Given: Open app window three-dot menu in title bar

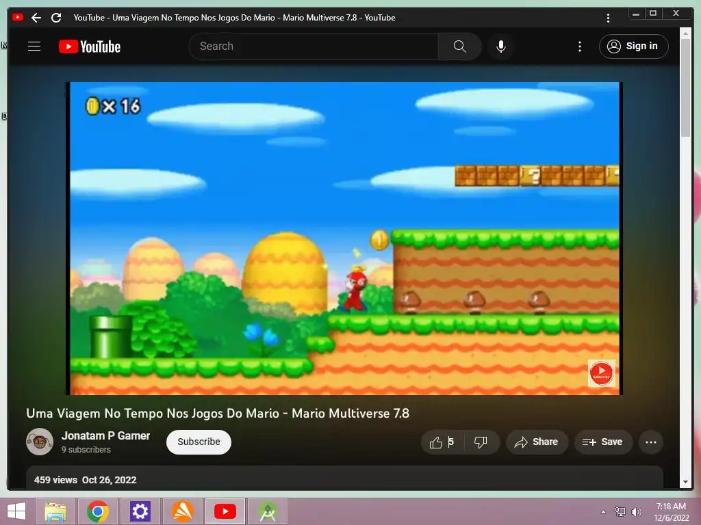Looking at the screenshot, I should (x=608, y=18).
